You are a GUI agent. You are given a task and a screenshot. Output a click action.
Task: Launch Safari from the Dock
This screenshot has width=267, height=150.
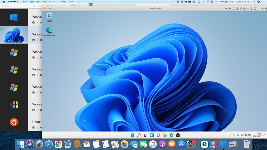click(x=49, y=144)
